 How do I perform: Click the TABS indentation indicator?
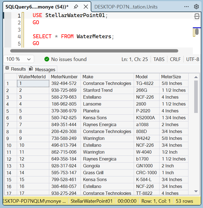tap(159, 59)
